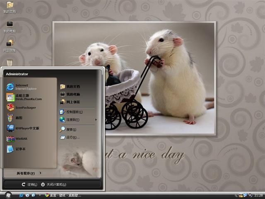Open WinRAR in the Start menu

[x=21, y=139]
